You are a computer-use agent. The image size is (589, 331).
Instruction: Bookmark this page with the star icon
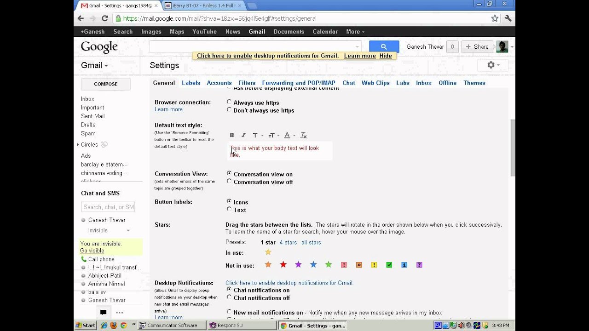[495, 18]
